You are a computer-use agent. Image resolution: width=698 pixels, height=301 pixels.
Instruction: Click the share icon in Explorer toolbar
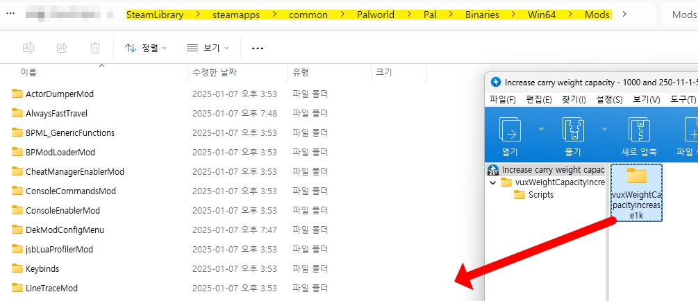(x=62, y=48)
